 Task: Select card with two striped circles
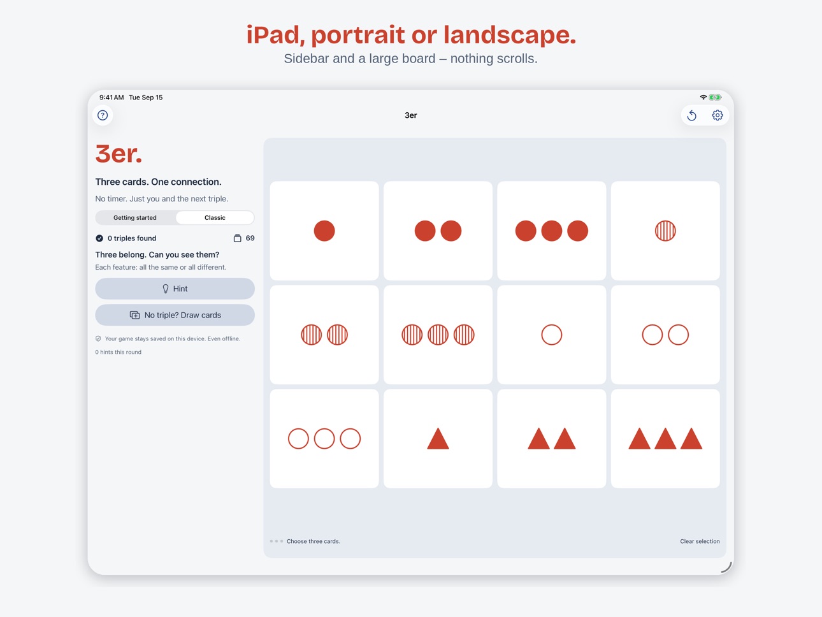pyautogui.click(x=324, y=335)
